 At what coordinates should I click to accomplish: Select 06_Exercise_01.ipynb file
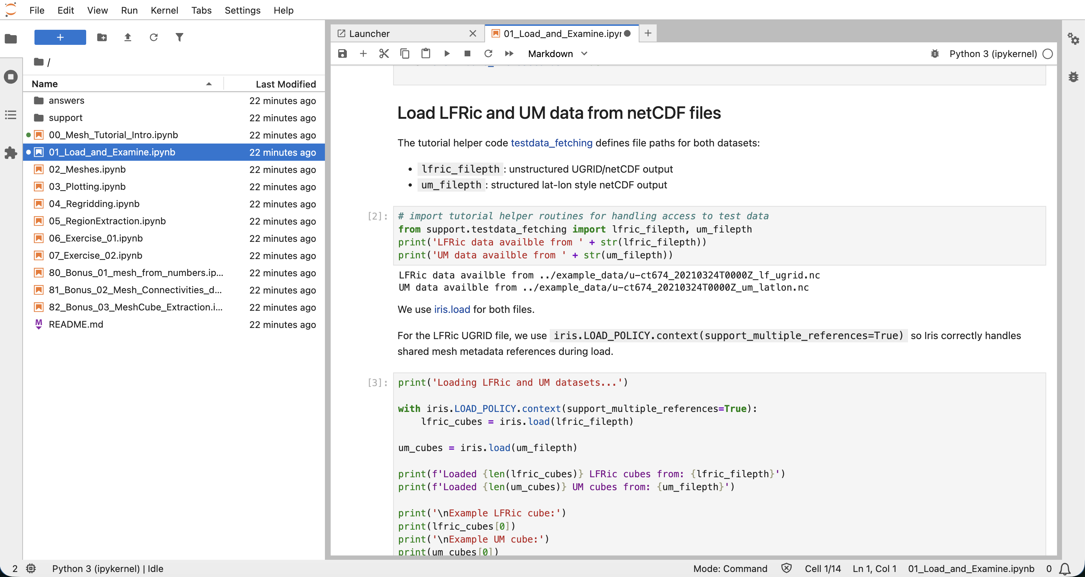[x=174, y=239]
